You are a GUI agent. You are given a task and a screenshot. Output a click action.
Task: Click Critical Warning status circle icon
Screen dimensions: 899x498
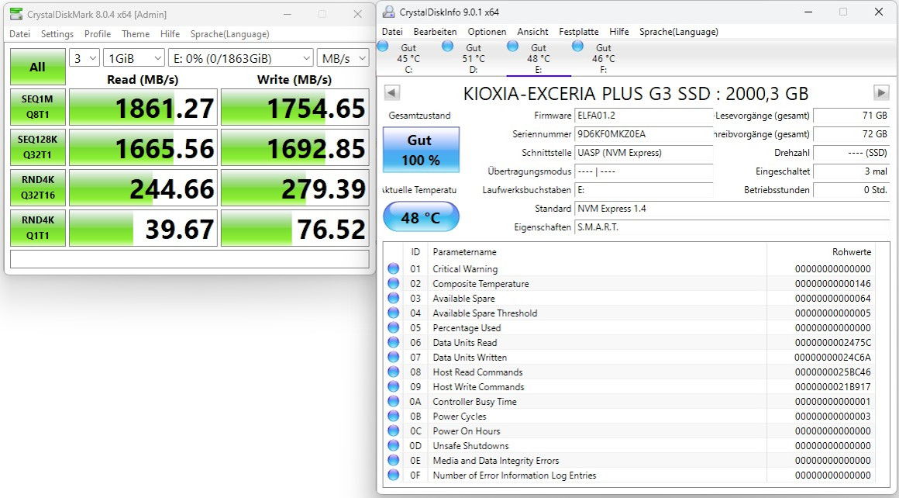point(394,269)
